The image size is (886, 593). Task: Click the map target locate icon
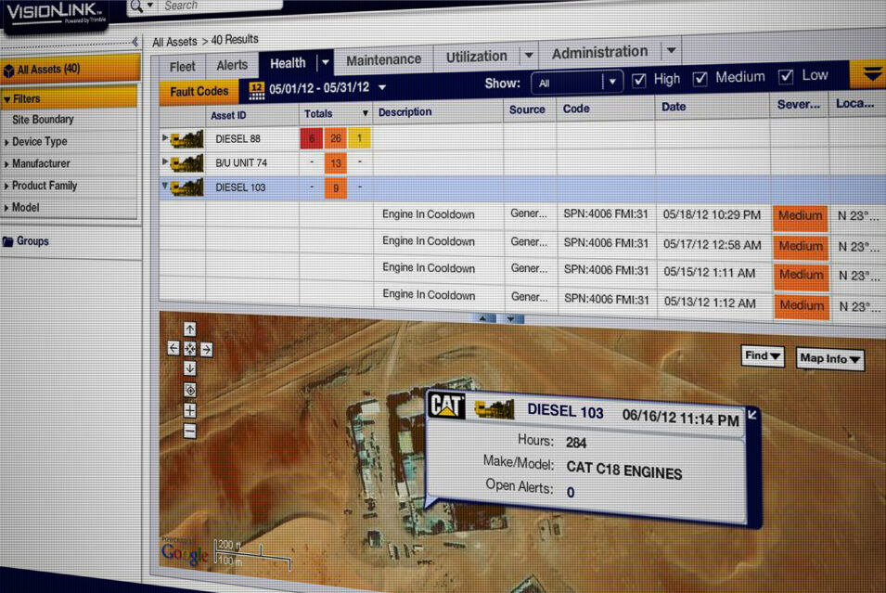[190, 390]
